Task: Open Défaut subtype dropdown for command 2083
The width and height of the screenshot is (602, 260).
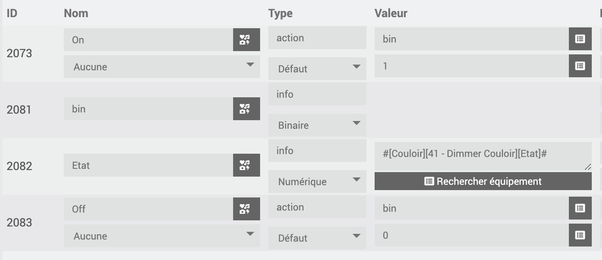Action: [317, 238]
